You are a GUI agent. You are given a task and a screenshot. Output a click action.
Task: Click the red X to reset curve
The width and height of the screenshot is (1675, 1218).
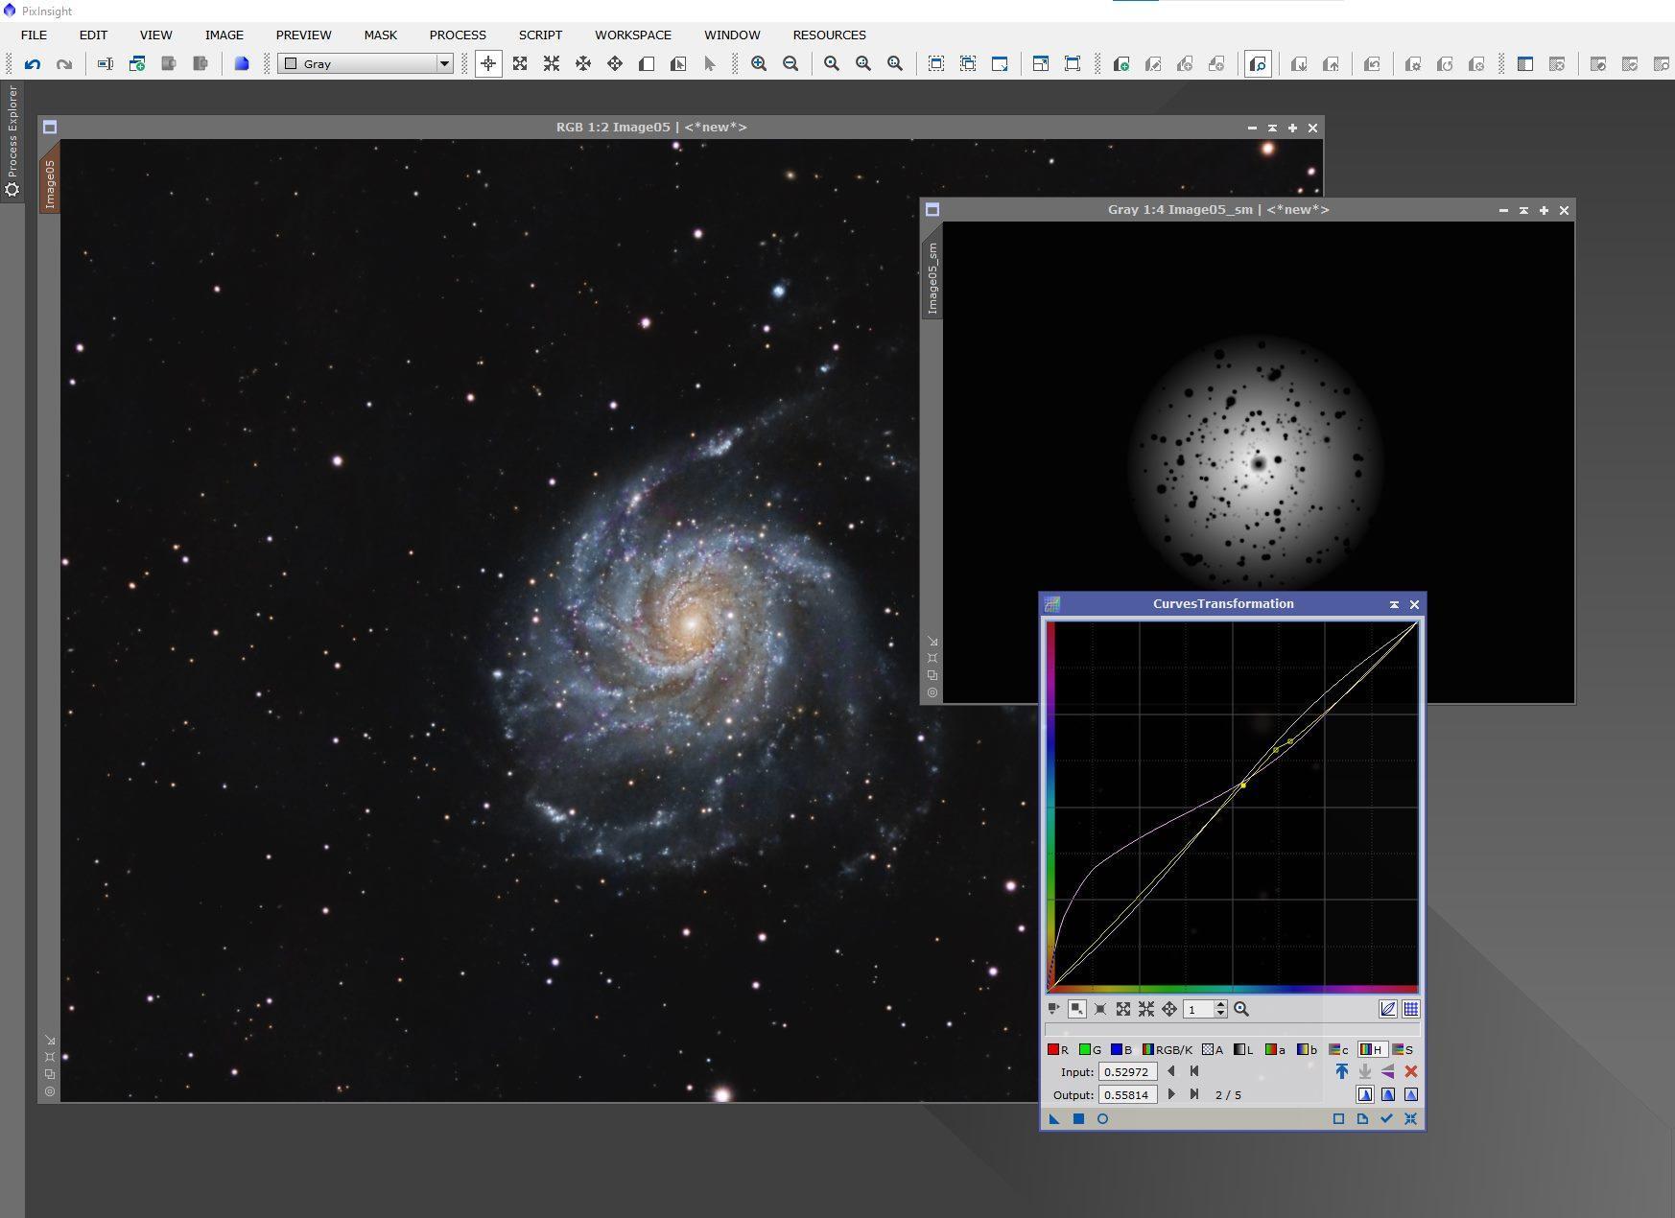1411,1071
